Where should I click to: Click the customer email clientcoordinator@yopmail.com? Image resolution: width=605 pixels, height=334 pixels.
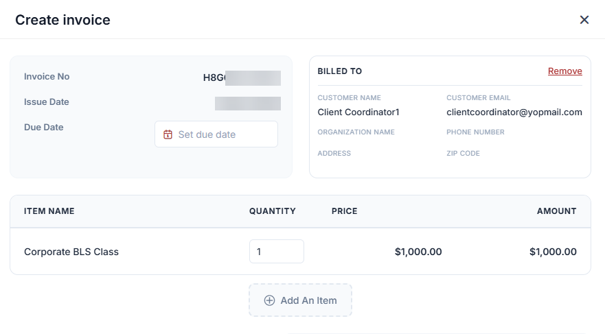[x=514, y=112]
